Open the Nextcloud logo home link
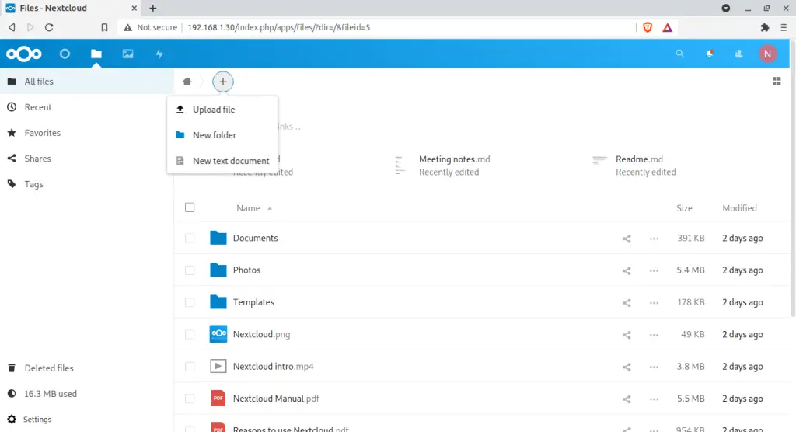This screenshot has height=432, width=796. [x=24, y=54]
